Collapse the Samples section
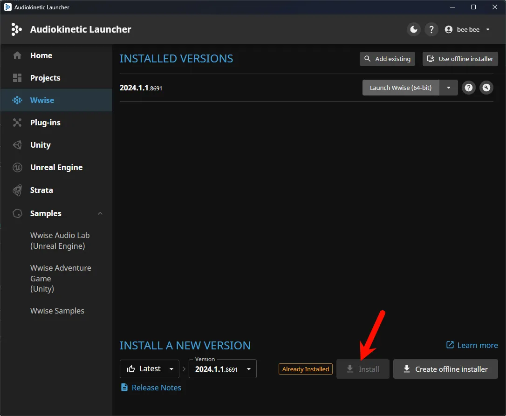Image resolution: width=506 pixels, height=416 pixels. (x=100, y=213)
